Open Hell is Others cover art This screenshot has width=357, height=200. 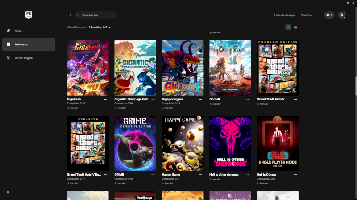[278, 143]
